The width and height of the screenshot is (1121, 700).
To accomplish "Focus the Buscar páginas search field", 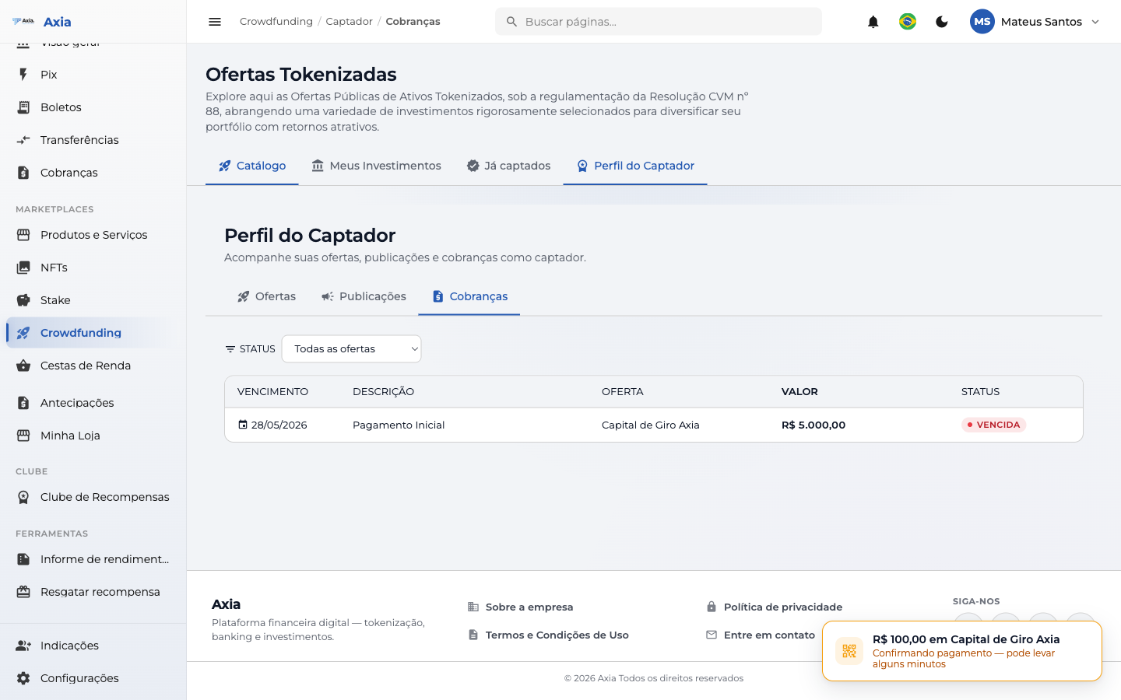I will coord(659,22).
